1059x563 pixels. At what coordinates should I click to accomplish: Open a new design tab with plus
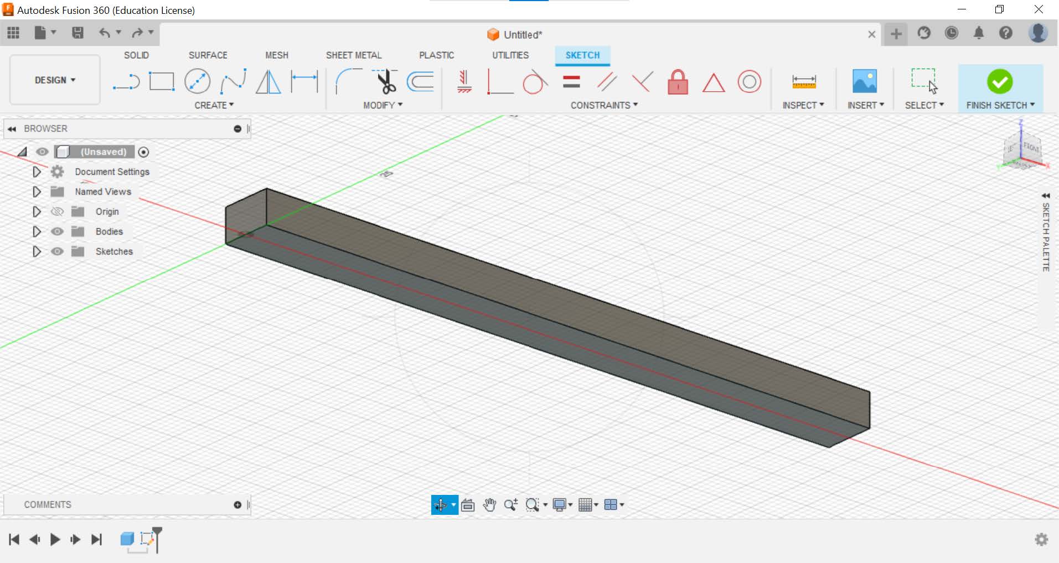[x=896, y=34]
